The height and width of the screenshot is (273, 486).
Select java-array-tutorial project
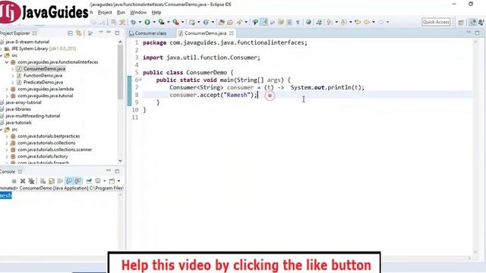(x=24, y=102)
